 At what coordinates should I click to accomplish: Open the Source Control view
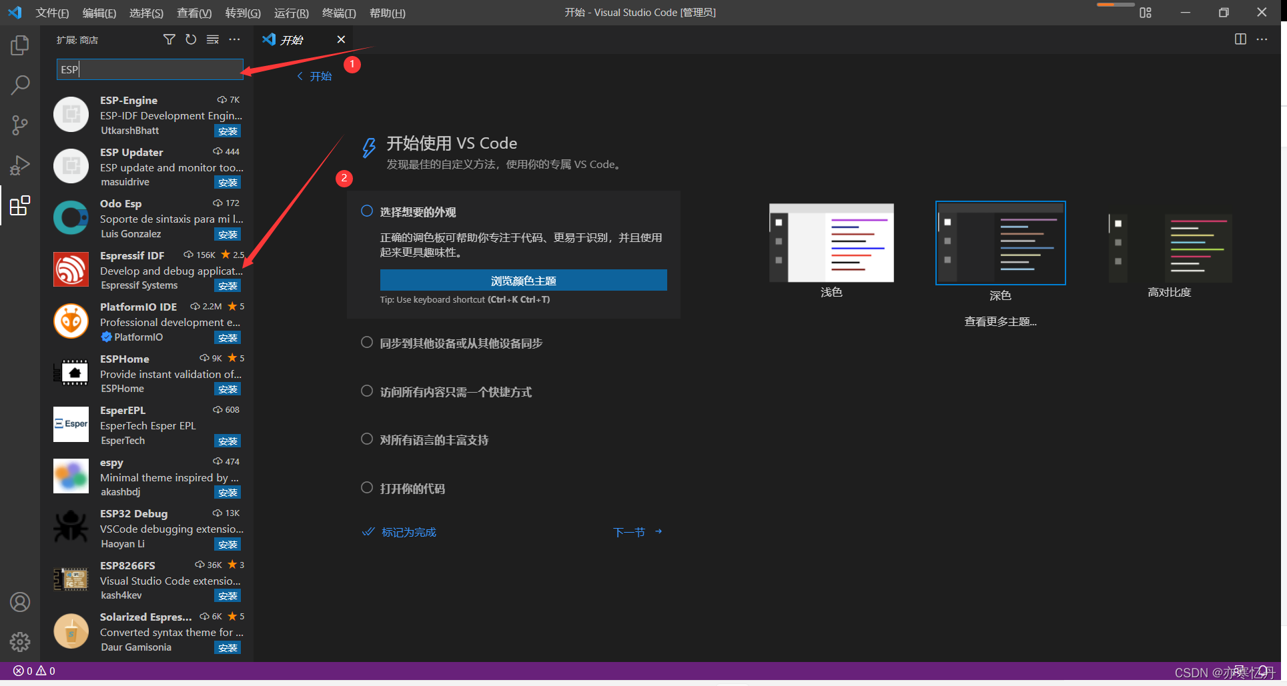click(x=20, y=125)
